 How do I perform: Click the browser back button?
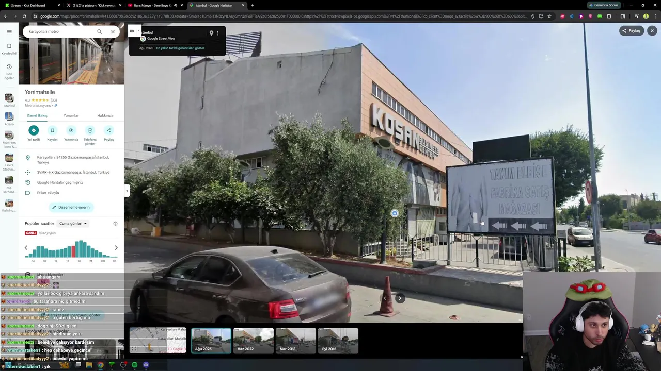(6, 16)
